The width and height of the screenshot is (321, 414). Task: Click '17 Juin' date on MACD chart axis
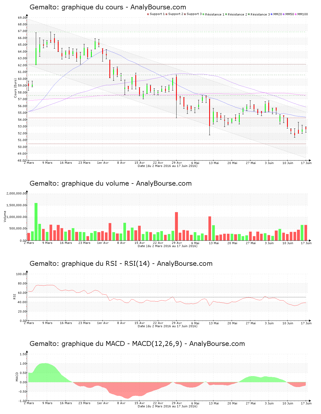[306, 403]
